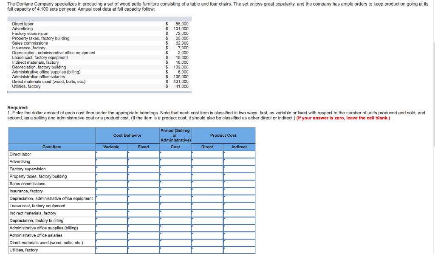Click the 41,000 Utilities factory amount
Screen dimensions: 435x254
pos(182,86)
